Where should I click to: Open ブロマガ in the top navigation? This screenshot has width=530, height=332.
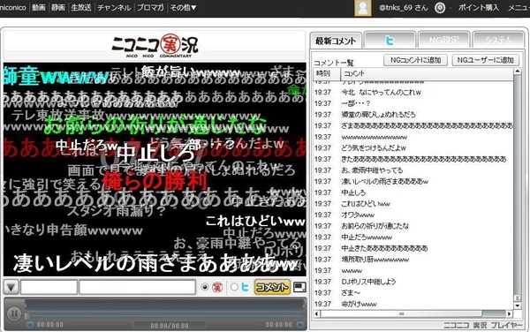click(150, 7)
